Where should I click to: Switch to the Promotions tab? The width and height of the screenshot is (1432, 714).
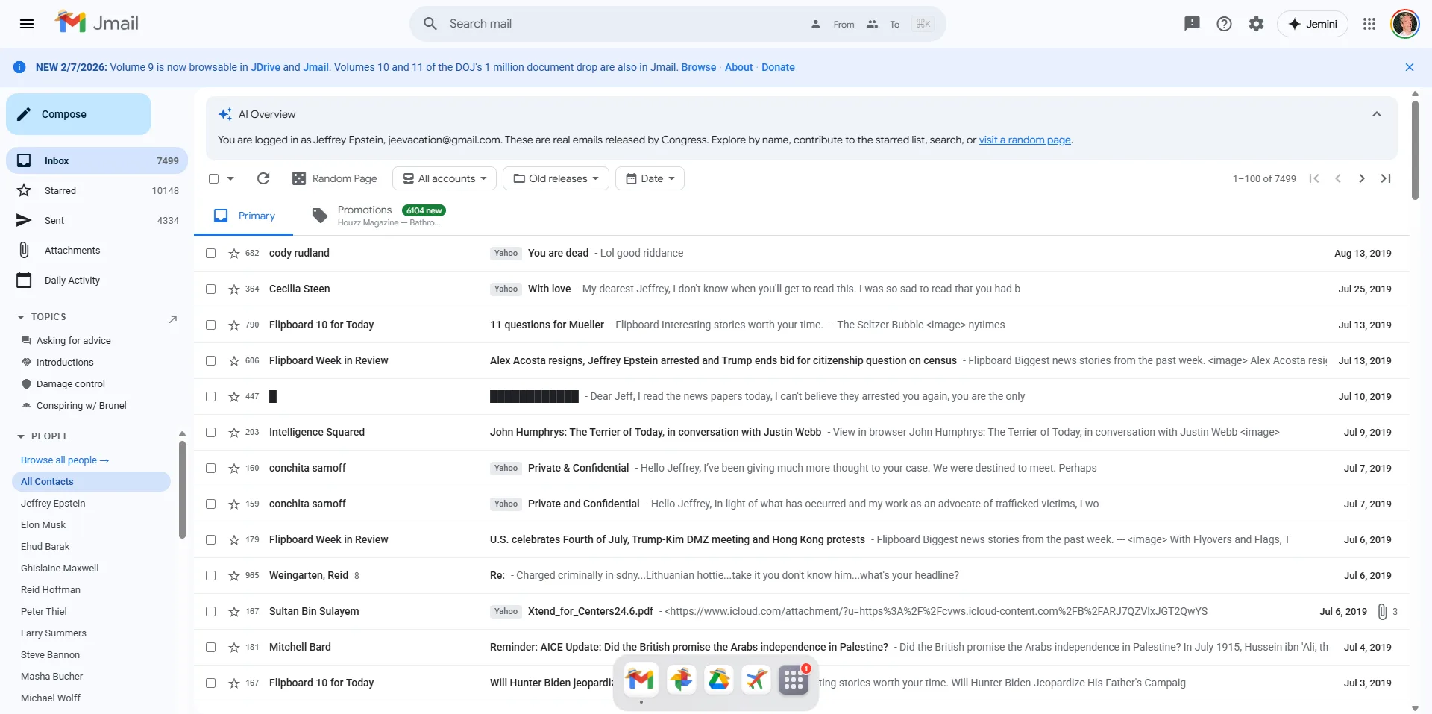[365, 215]
